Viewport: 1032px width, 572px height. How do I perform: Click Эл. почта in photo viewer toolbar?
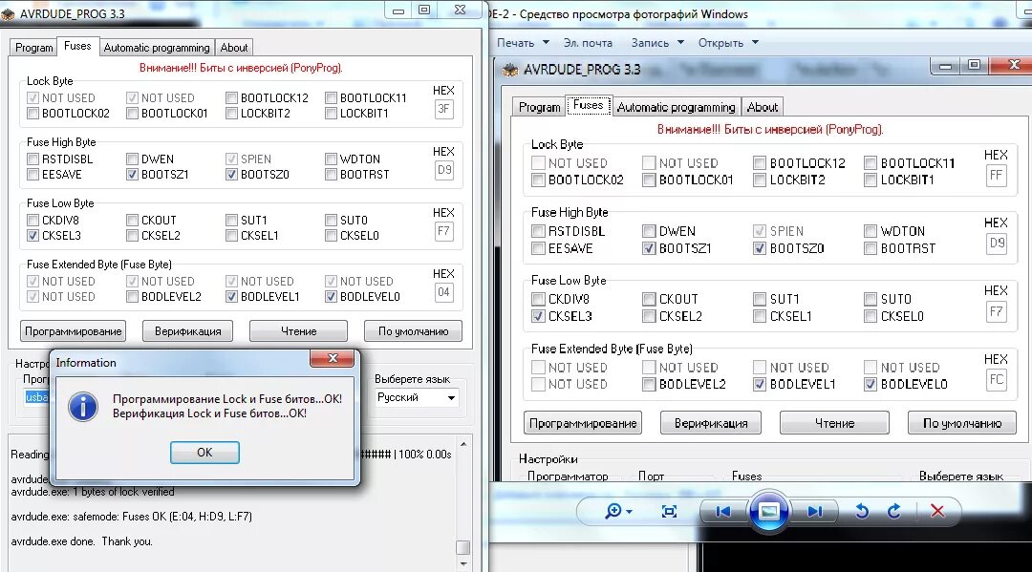tap(588, 43)
